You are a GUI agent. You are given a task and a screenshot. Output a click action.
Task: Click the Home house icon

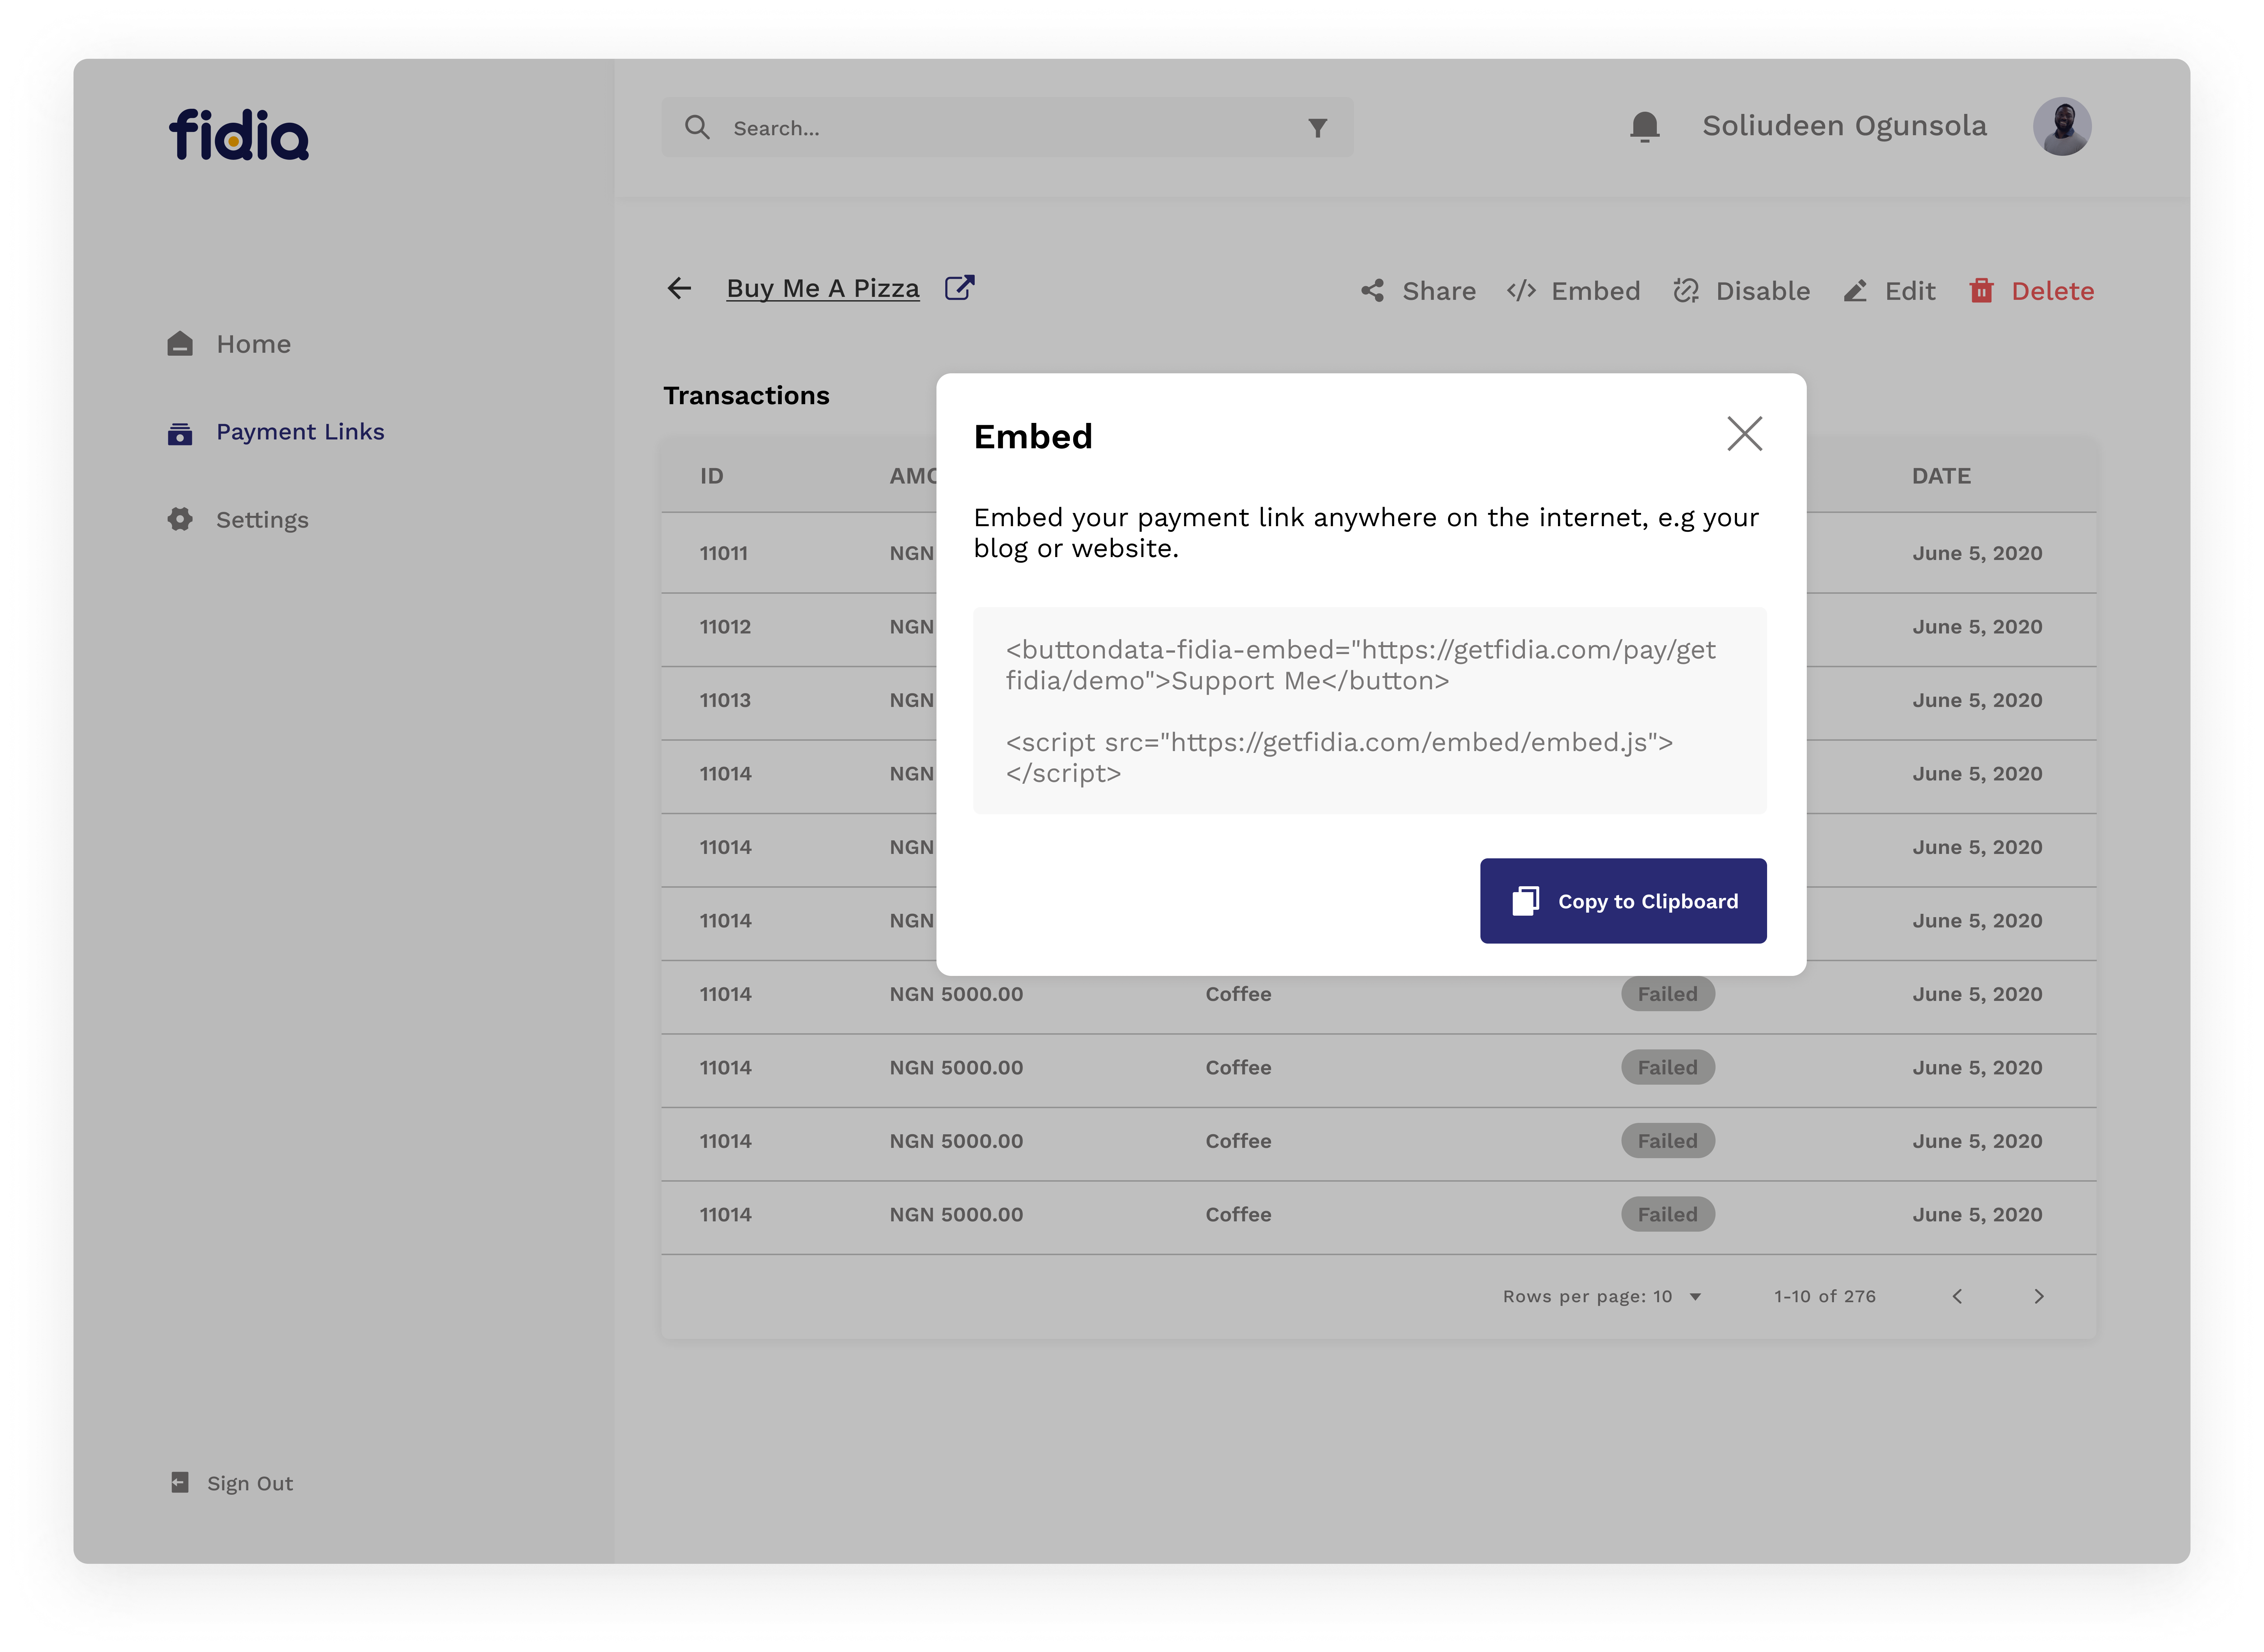(180, 344)
